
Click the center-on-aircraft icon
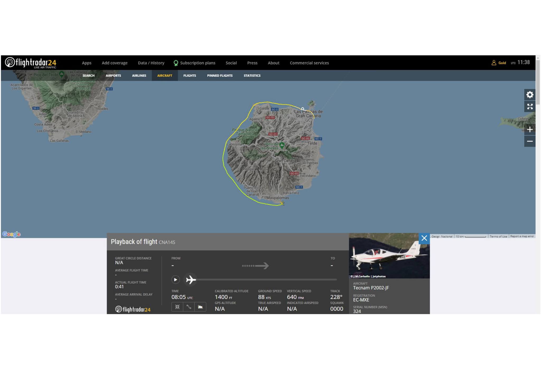point(177,307)
